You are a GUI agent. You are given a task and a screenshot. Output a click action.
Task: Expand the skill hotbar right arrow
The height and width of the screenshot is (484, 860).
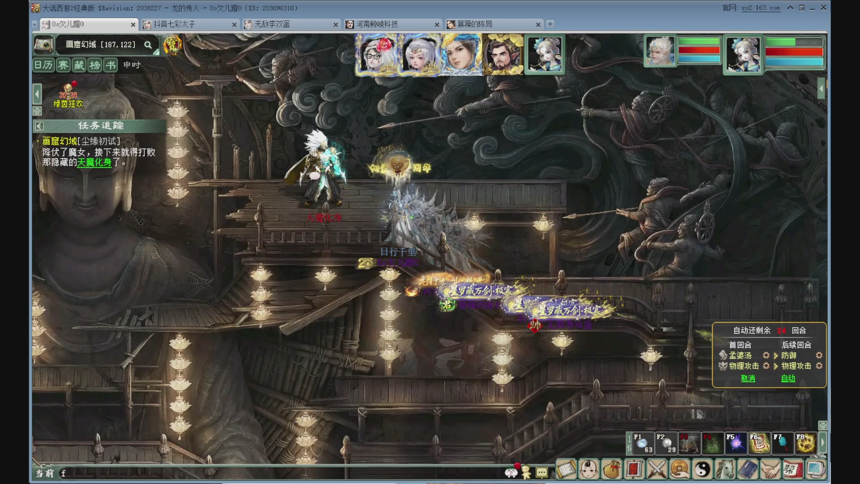click(822, 443)
